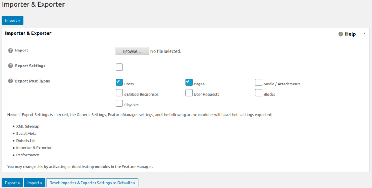
Task: Enable the Export Settings checkbox
Action: 119,67
